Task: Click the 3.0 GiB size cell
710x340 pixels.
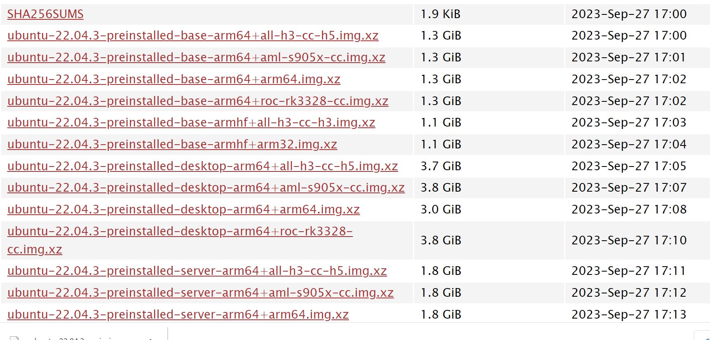Action: point(489,210)
